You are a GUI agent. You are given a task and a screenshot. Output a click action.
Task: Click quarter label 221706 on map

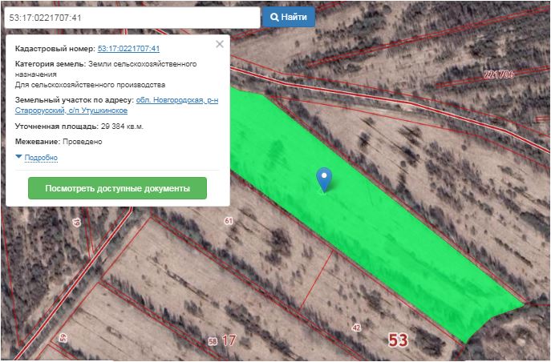499,74
